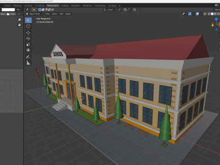The image size is (220, 165).
Task: Click the pan hand icon in image editor
Action: (19, 25)
